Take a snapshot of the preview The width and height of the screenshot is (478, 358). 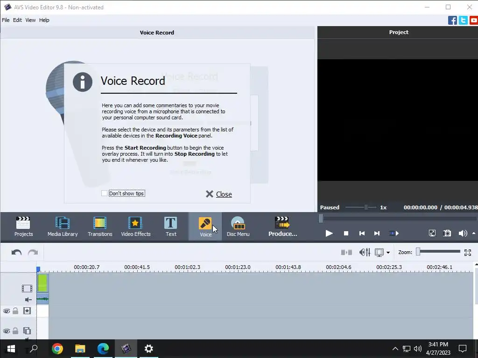(447, 234)
